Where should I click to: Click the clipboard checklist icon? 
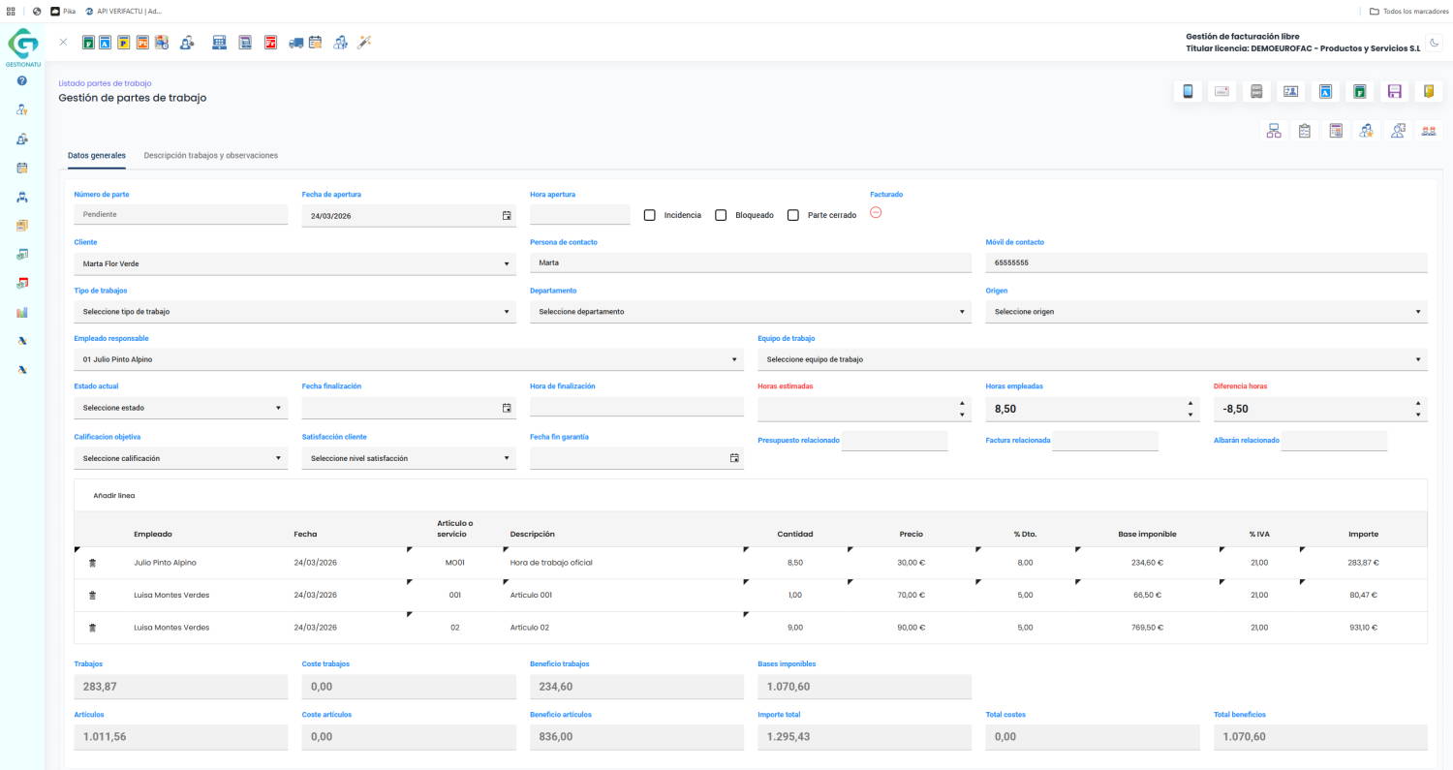point(1305,132)
